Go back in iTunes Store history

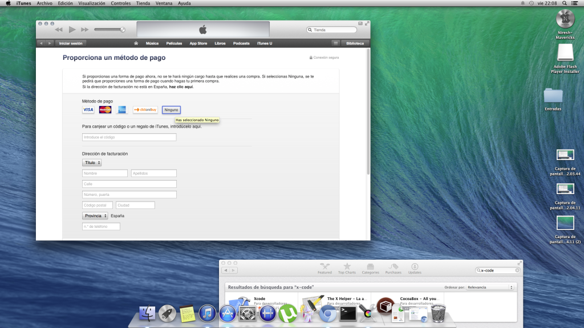41,43
